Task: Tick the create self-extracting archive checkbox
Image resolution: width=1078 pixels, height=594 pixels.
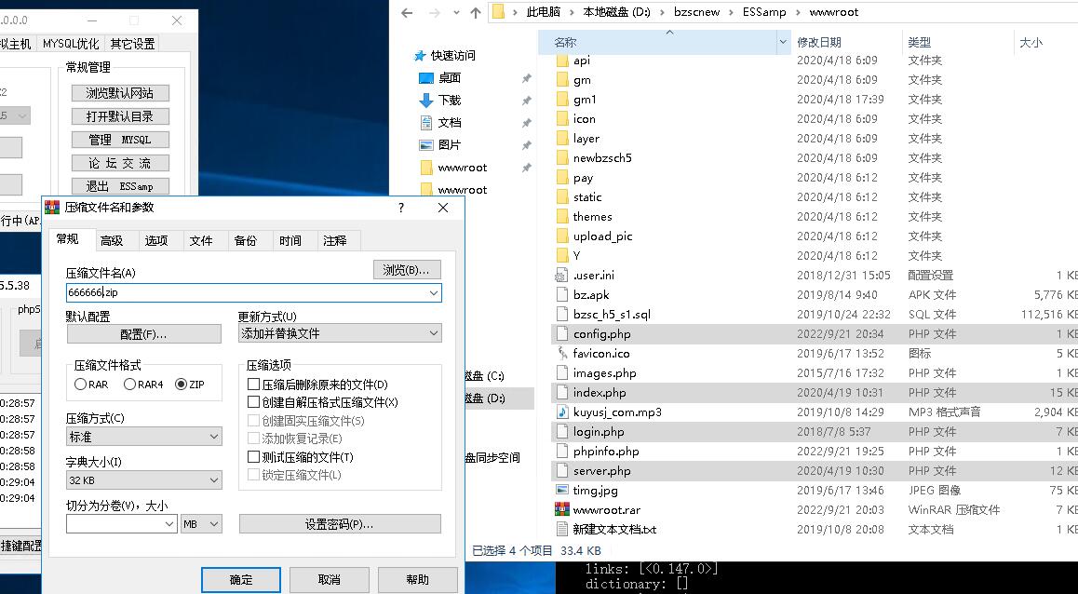Action: click(x=253, y=402)
